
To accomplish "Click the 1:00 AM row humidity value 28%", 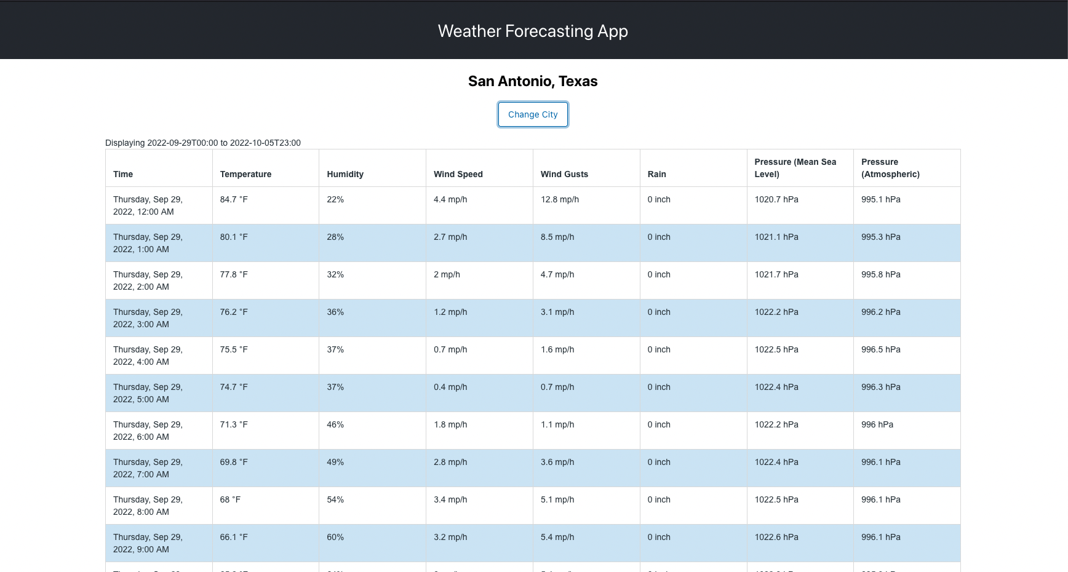I will (335, 237).
